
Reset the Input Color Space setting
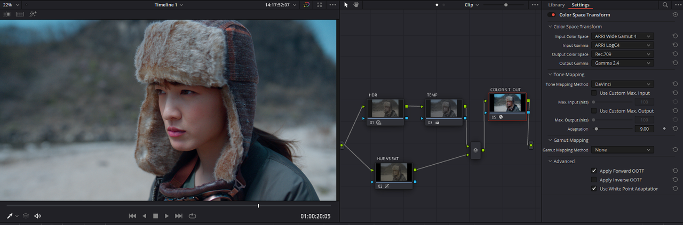coord(676,36)
